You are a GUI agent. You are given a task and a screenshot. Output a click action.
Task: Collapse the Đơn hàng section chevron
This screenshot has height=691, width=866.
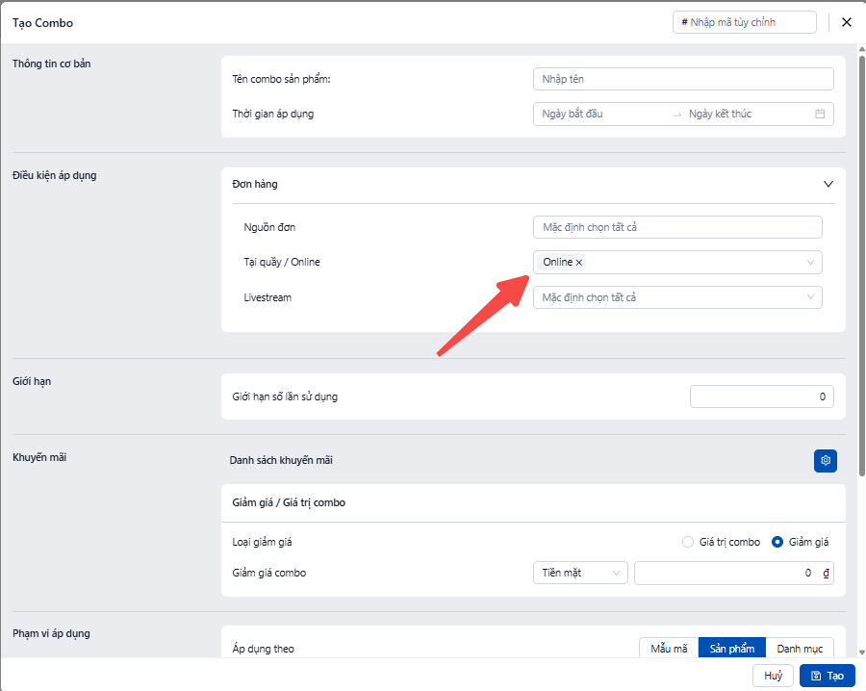828,183
